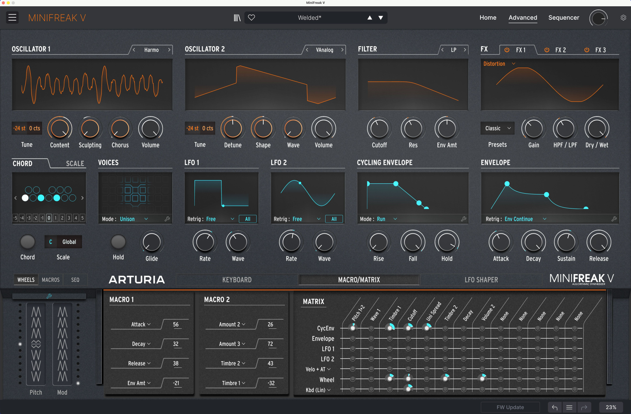Open the LFO SHAPER tab
Viewport: 631px width, 414px height.
point(481,280)
